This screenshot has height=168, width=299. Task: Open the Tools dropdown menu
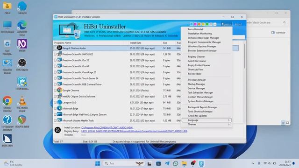point(227,24)
